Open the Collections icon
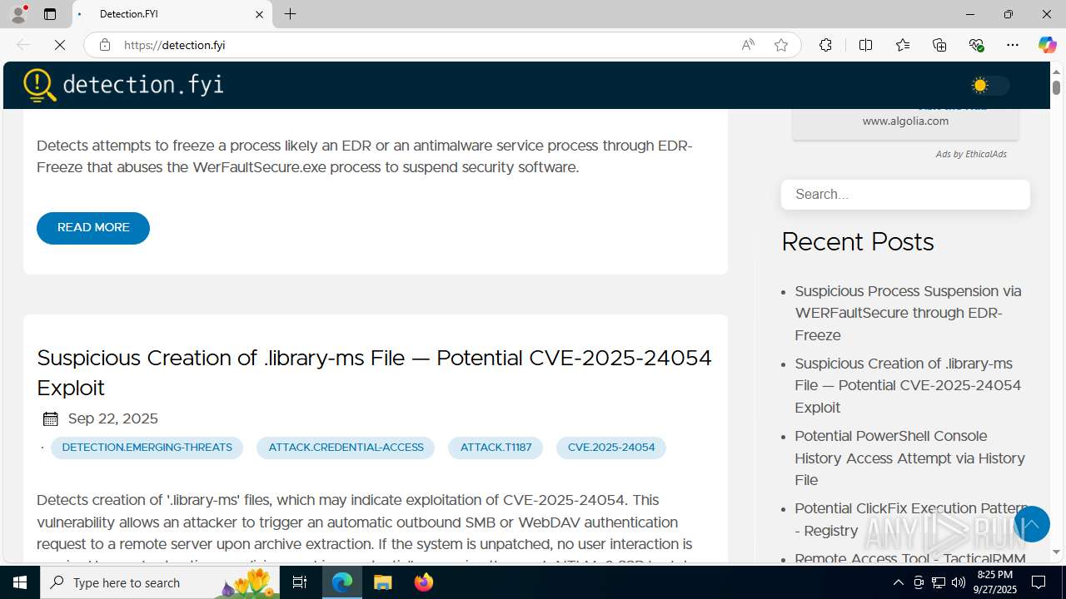 pos(939,45)
